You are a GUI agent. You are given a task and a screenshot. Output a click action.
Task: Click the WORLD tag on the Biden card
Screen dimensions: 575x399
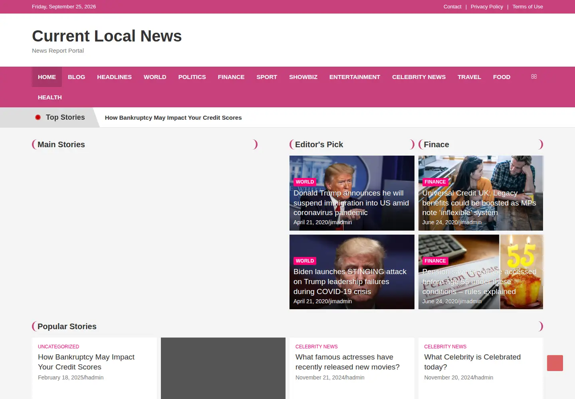305,261
